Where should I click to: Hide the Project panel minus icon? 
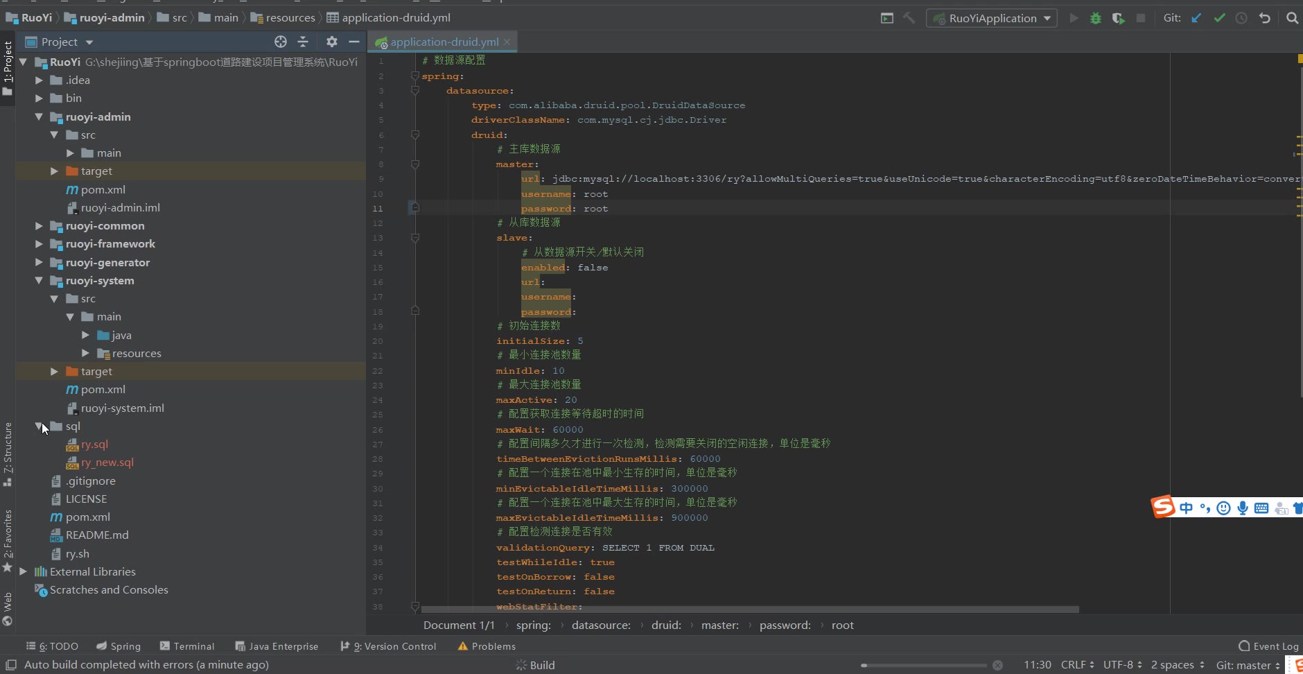(354, 42)
